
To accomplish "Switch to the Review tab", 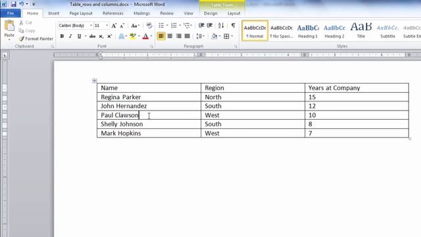I will tap(166, 13).
